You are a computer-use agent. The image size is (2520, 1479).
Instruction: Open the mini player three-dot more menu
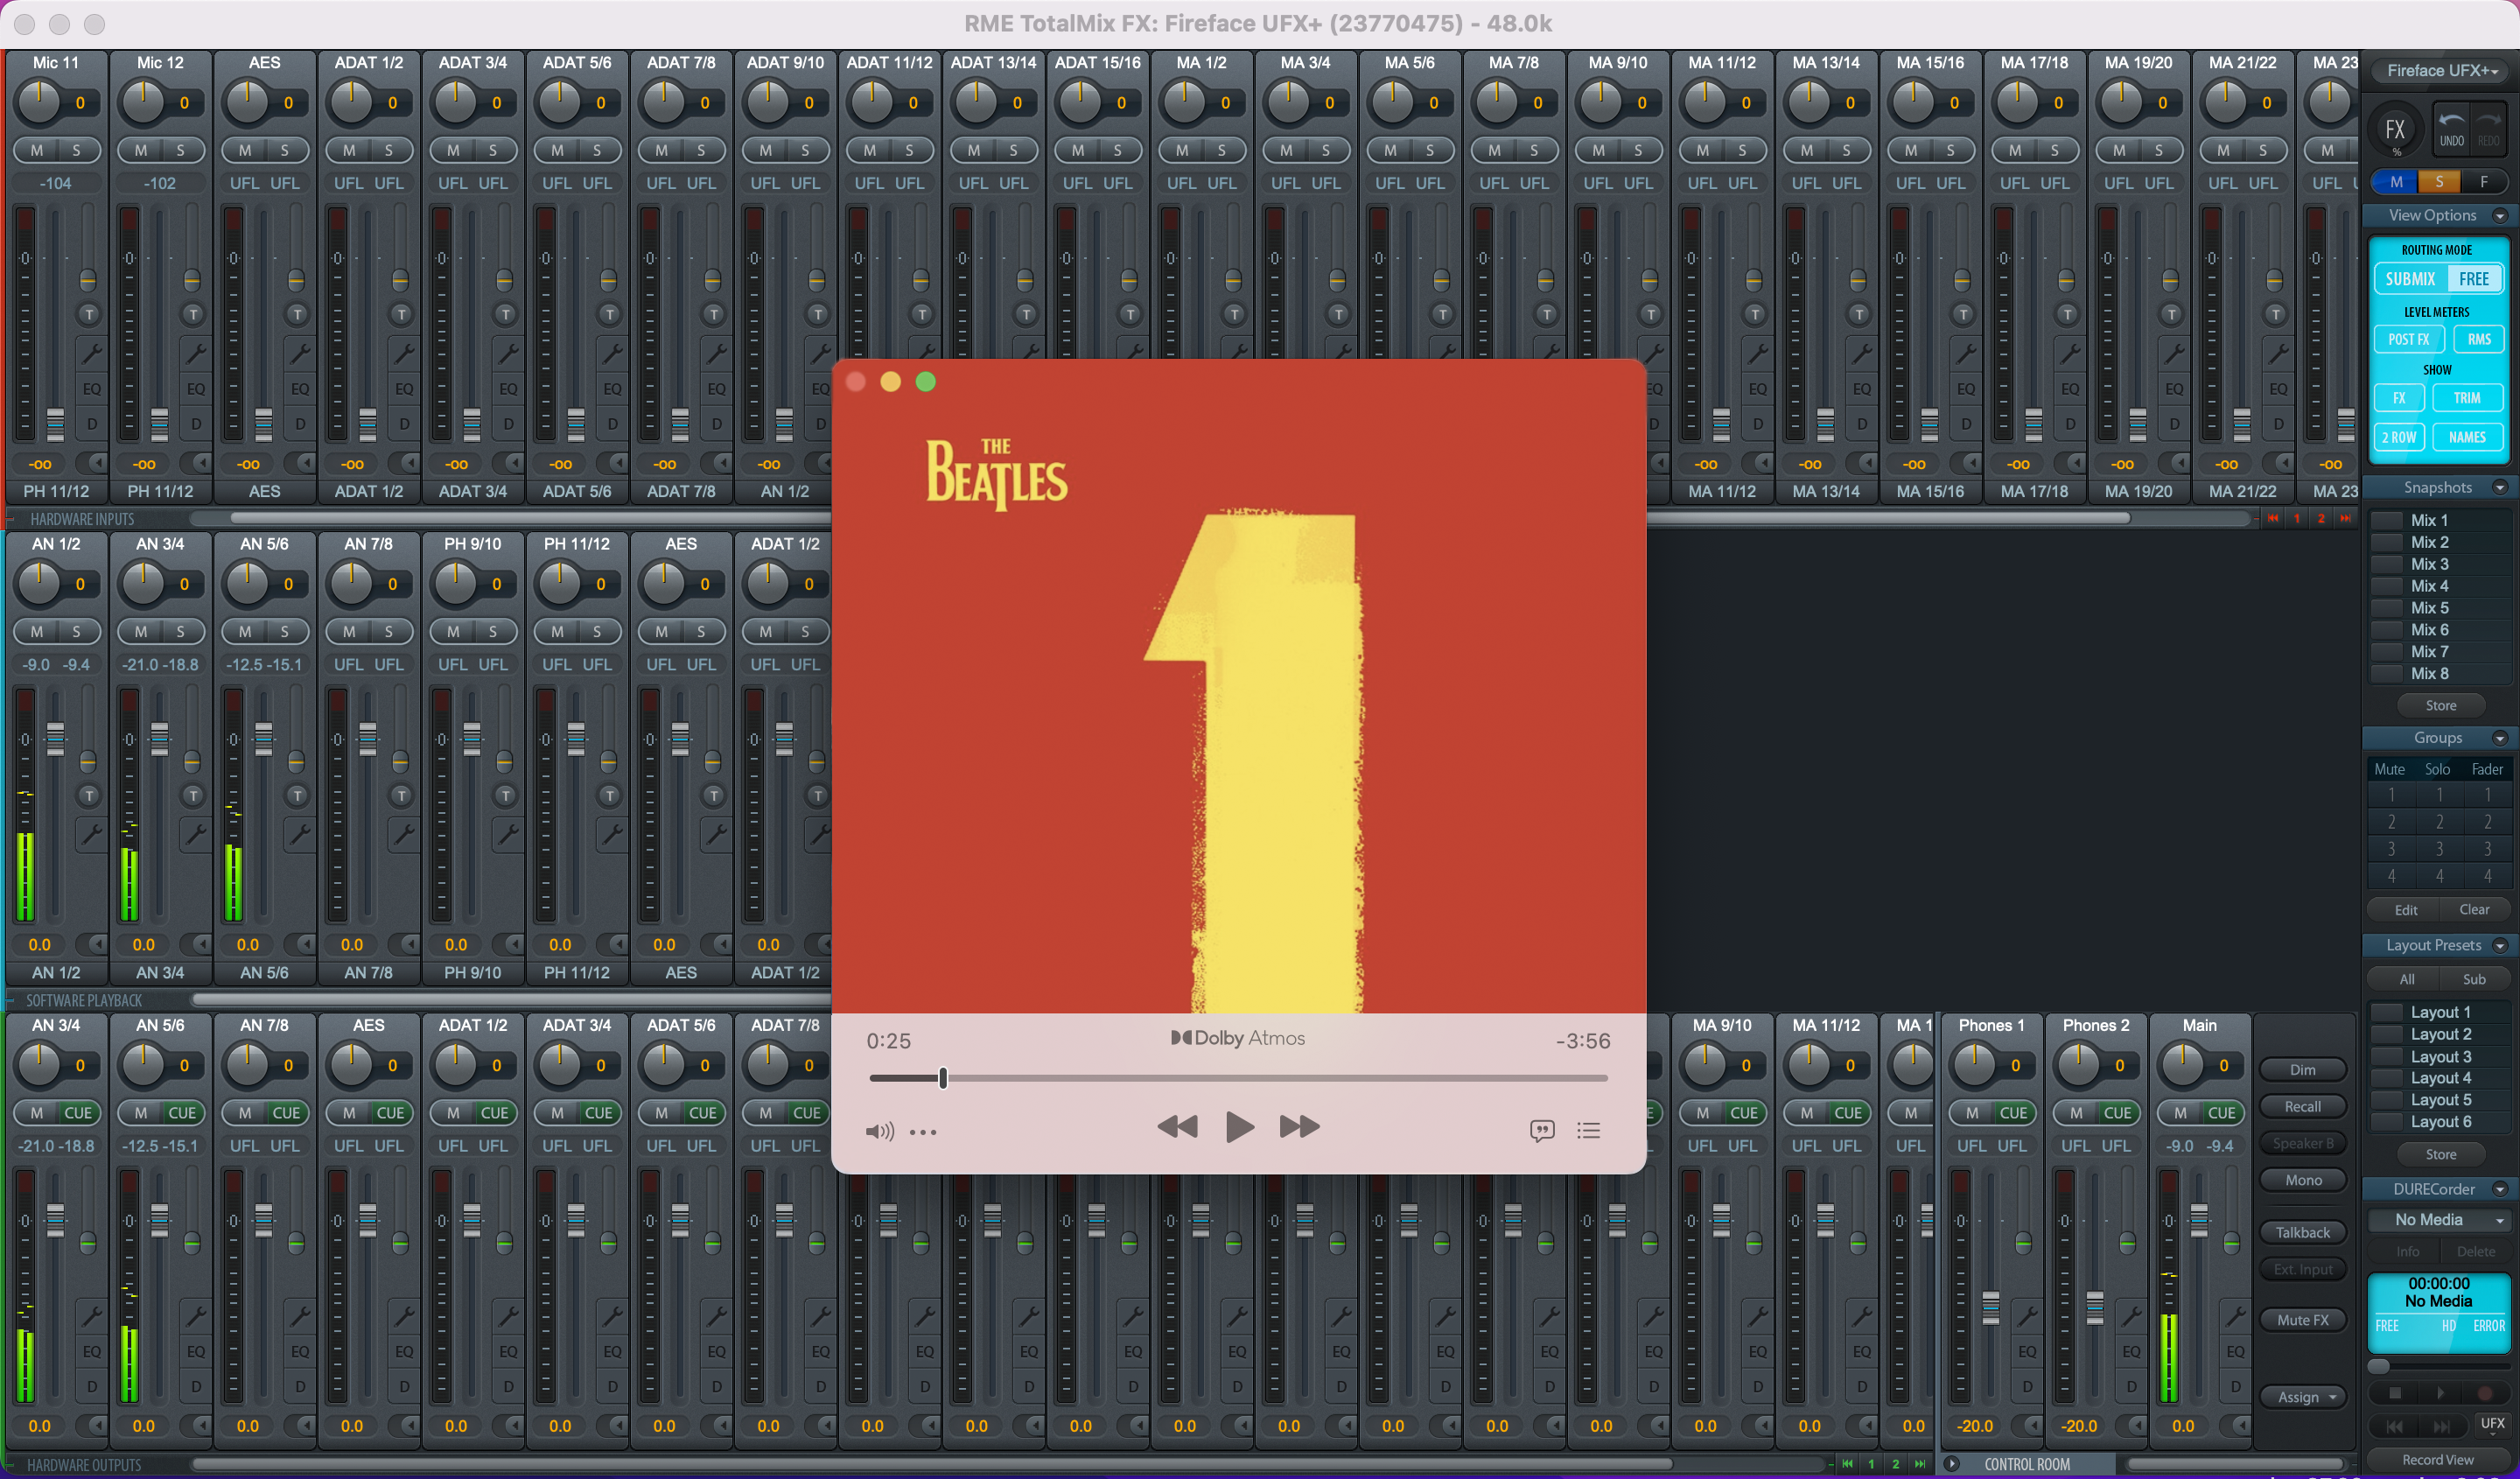pyautogui.click(x=923, y=1132)
